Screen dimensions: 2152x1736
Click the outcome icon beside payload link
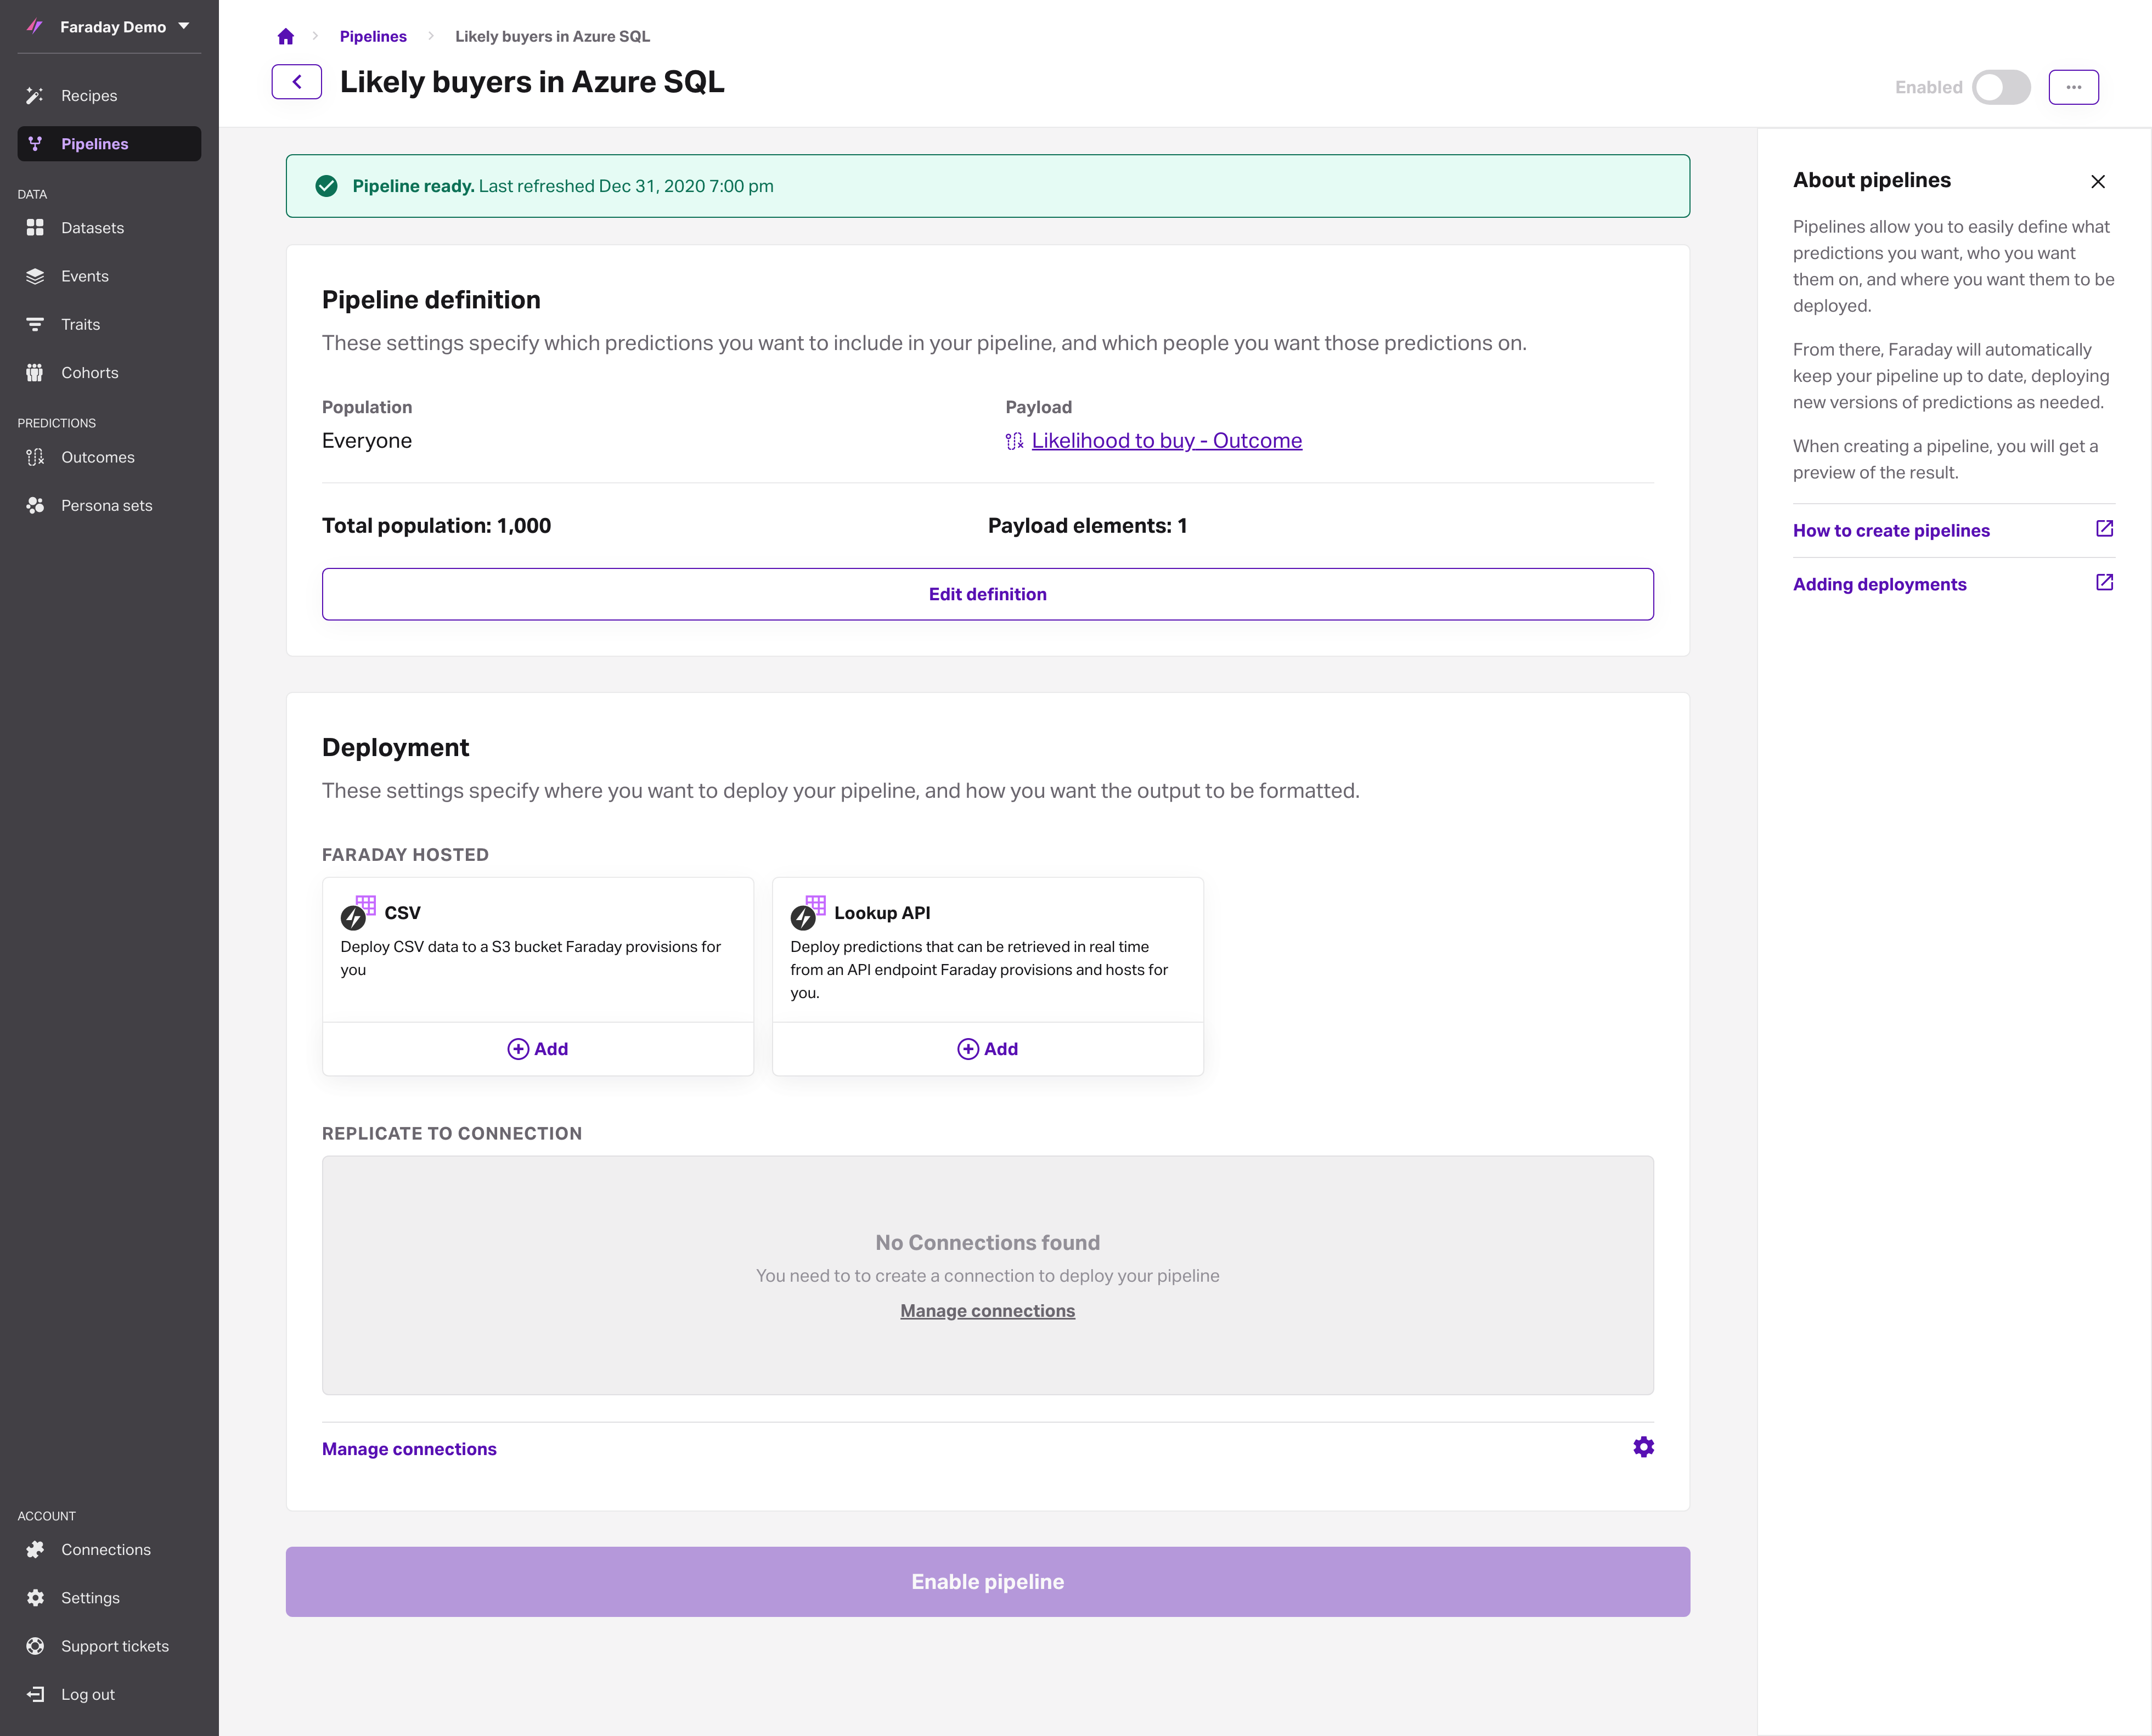1014,441
